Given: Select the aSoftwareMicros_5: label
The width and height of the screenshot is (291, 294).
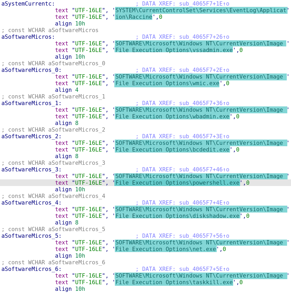Looking at the screenshot, I should [x=31, y=236].
